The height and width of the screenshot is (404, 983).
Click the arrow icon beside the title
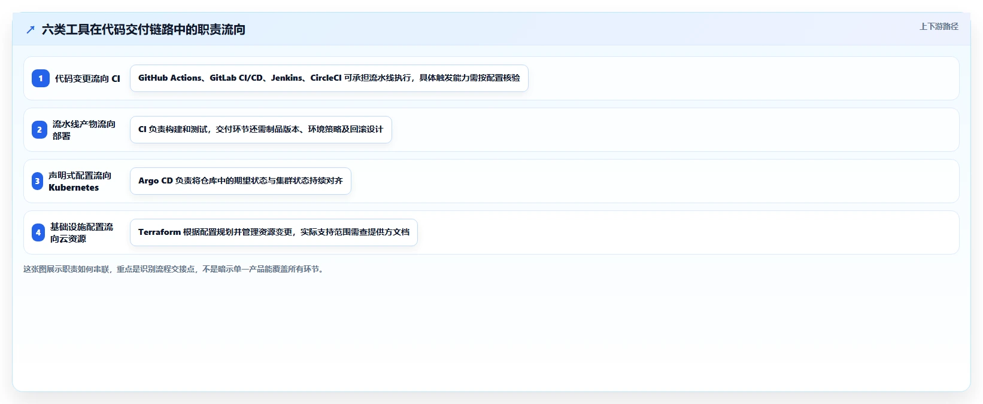31,29
